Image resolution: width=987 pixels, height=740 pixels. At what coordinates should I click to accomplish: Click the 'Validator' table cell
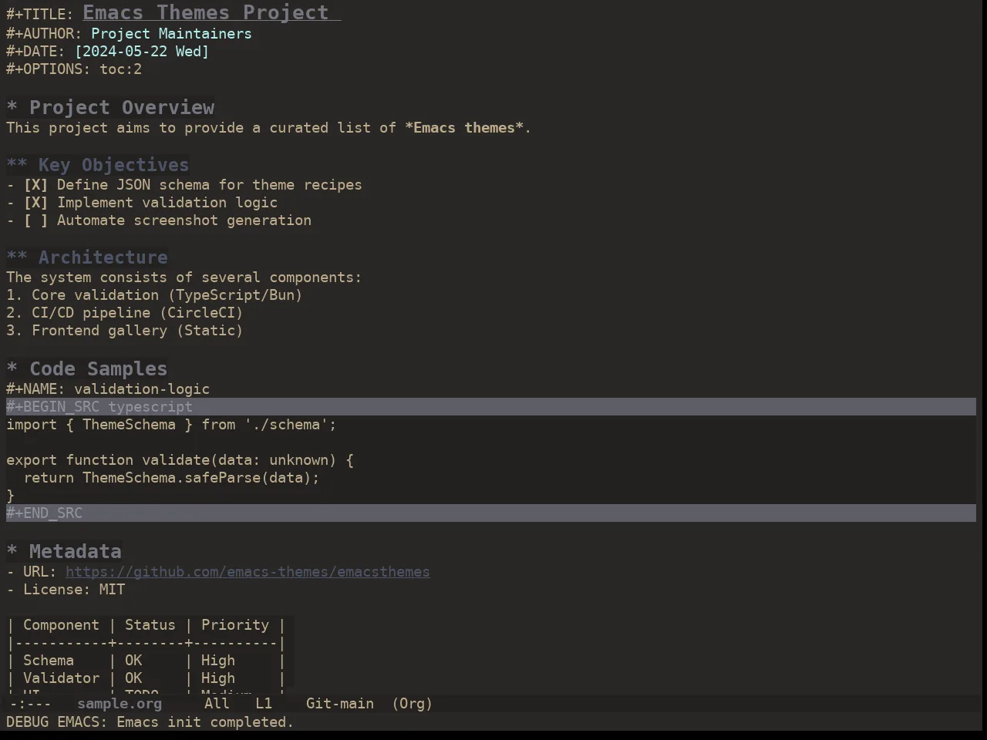pos(61,678)
